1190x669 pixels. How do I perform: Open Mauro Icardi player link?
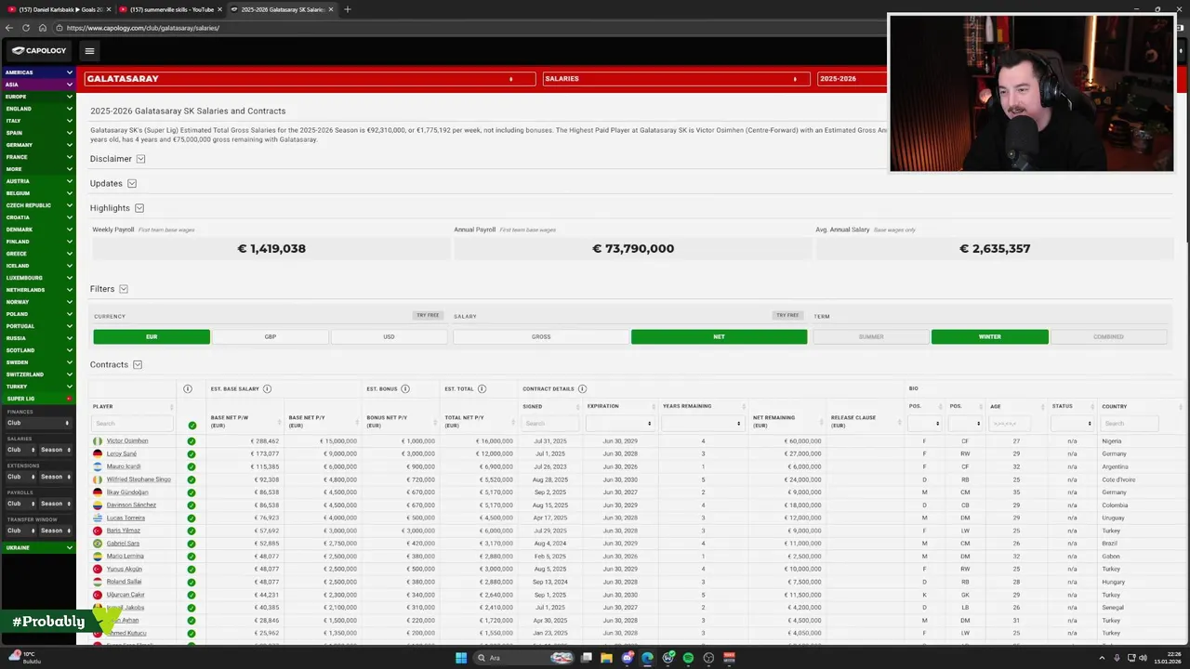point(123,466)
